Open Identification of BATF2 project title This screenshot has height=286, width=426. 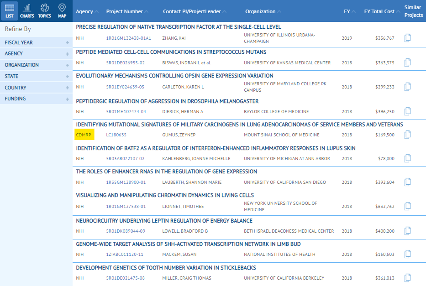216,148
